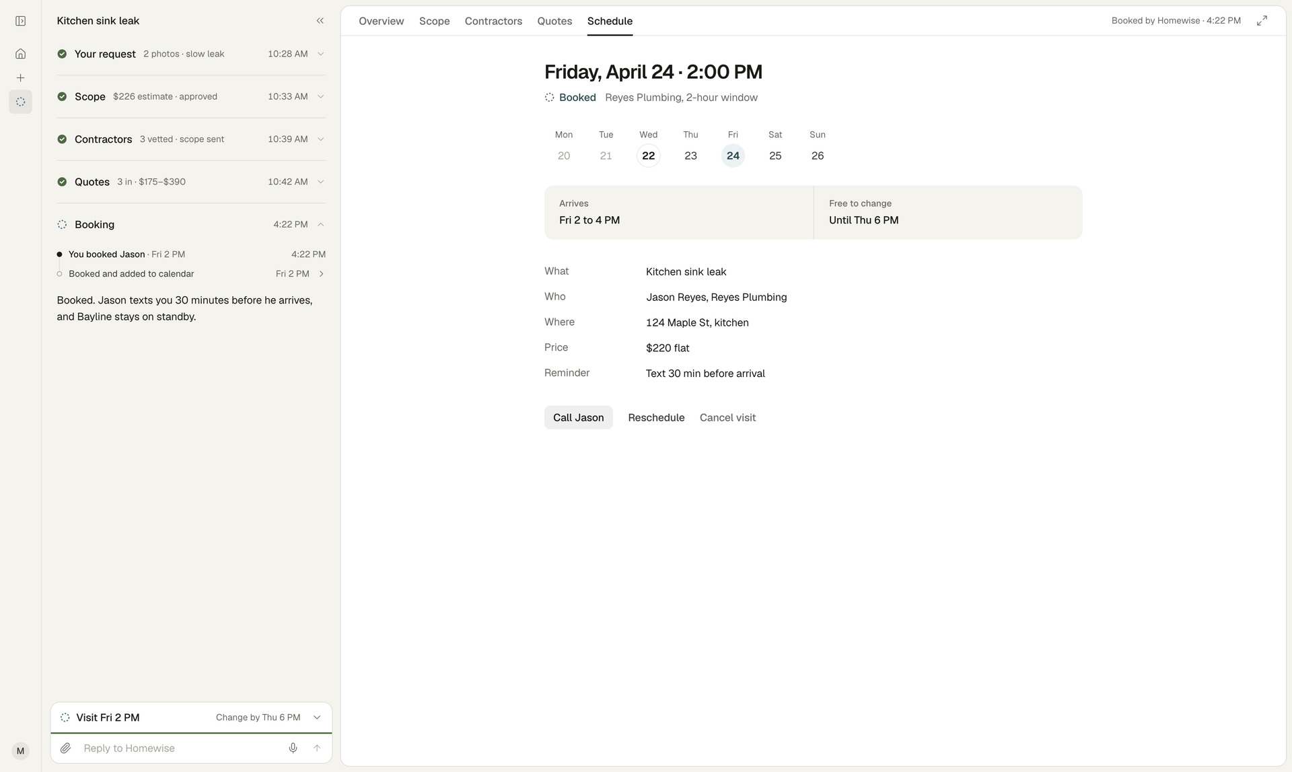Open Booked and added to calendar arrow
The width and height of the screenshot is (1292, 772).
tap(322, 274)
